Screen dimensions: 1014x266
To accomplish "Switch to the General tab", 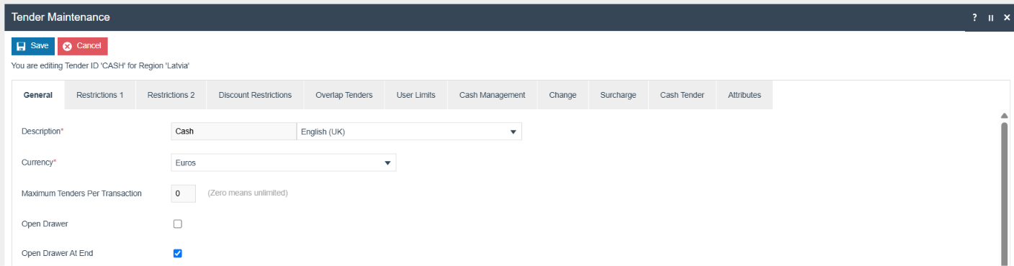I will (38, 95).
